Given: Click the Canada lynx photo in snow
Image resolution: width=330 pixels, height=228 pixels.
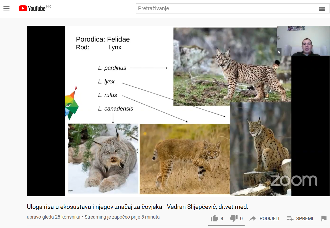Looking at the screenshot, I should click(x=103, y=159).
